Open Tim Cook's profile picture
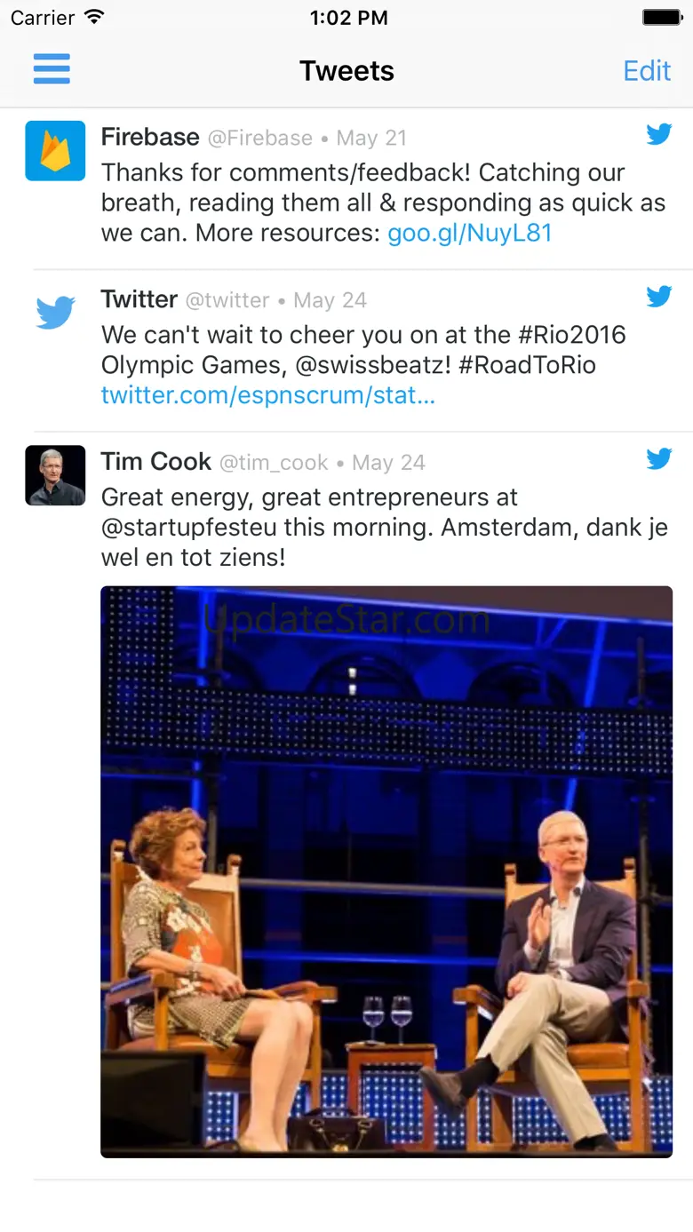693x1232 pixels. 55,475
